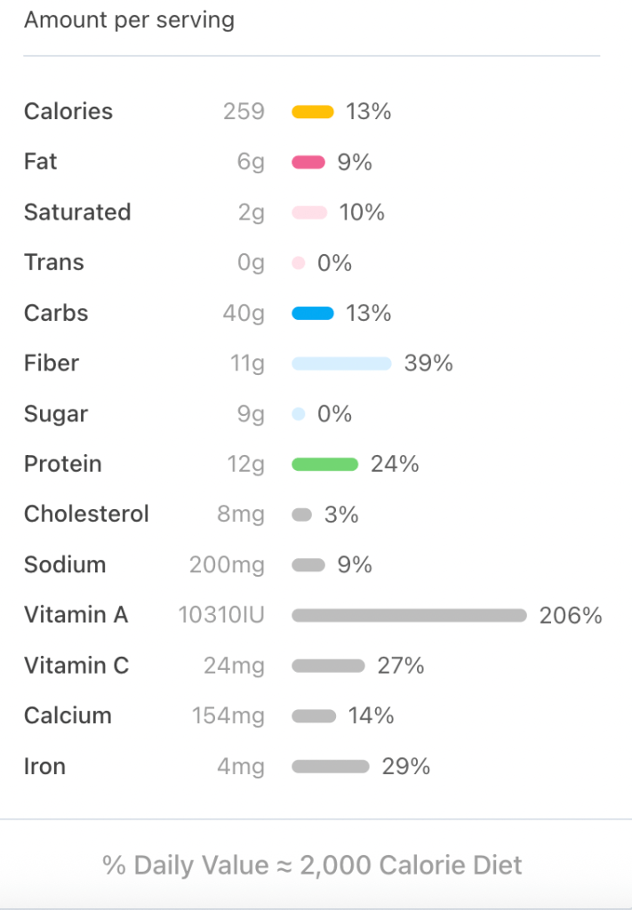The height and width of the screenshot is (910, 632).
Task: Click the green Protein progress bar
Action: point(324,464)
